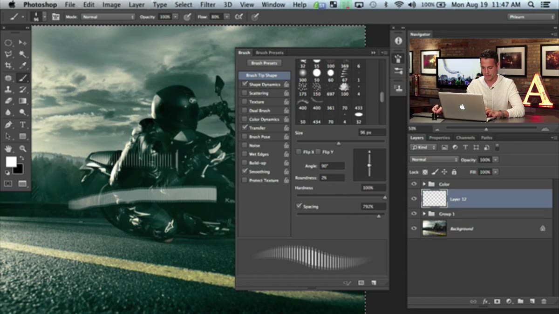This screenshot has height=314, width=559.
Task: Enable the Noise checkbox
Action: tap(245, 145)
